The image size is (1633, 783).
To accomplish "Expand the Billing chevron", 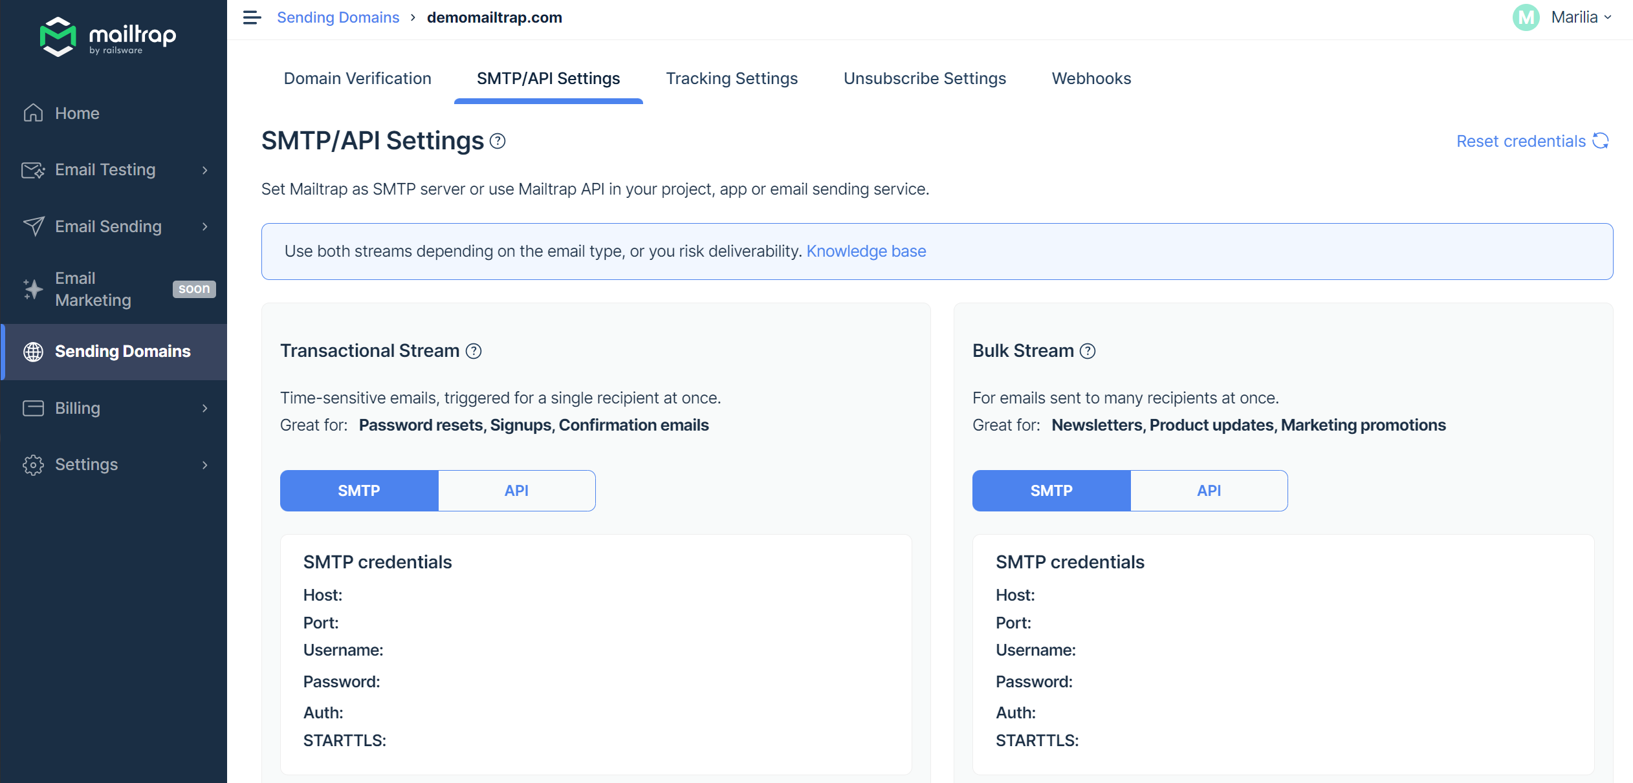I will click(205, 408).
